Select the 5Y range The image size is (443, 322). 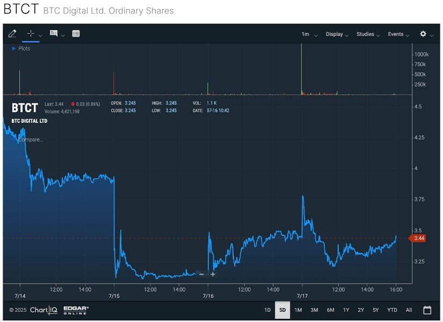pos(375,310)
